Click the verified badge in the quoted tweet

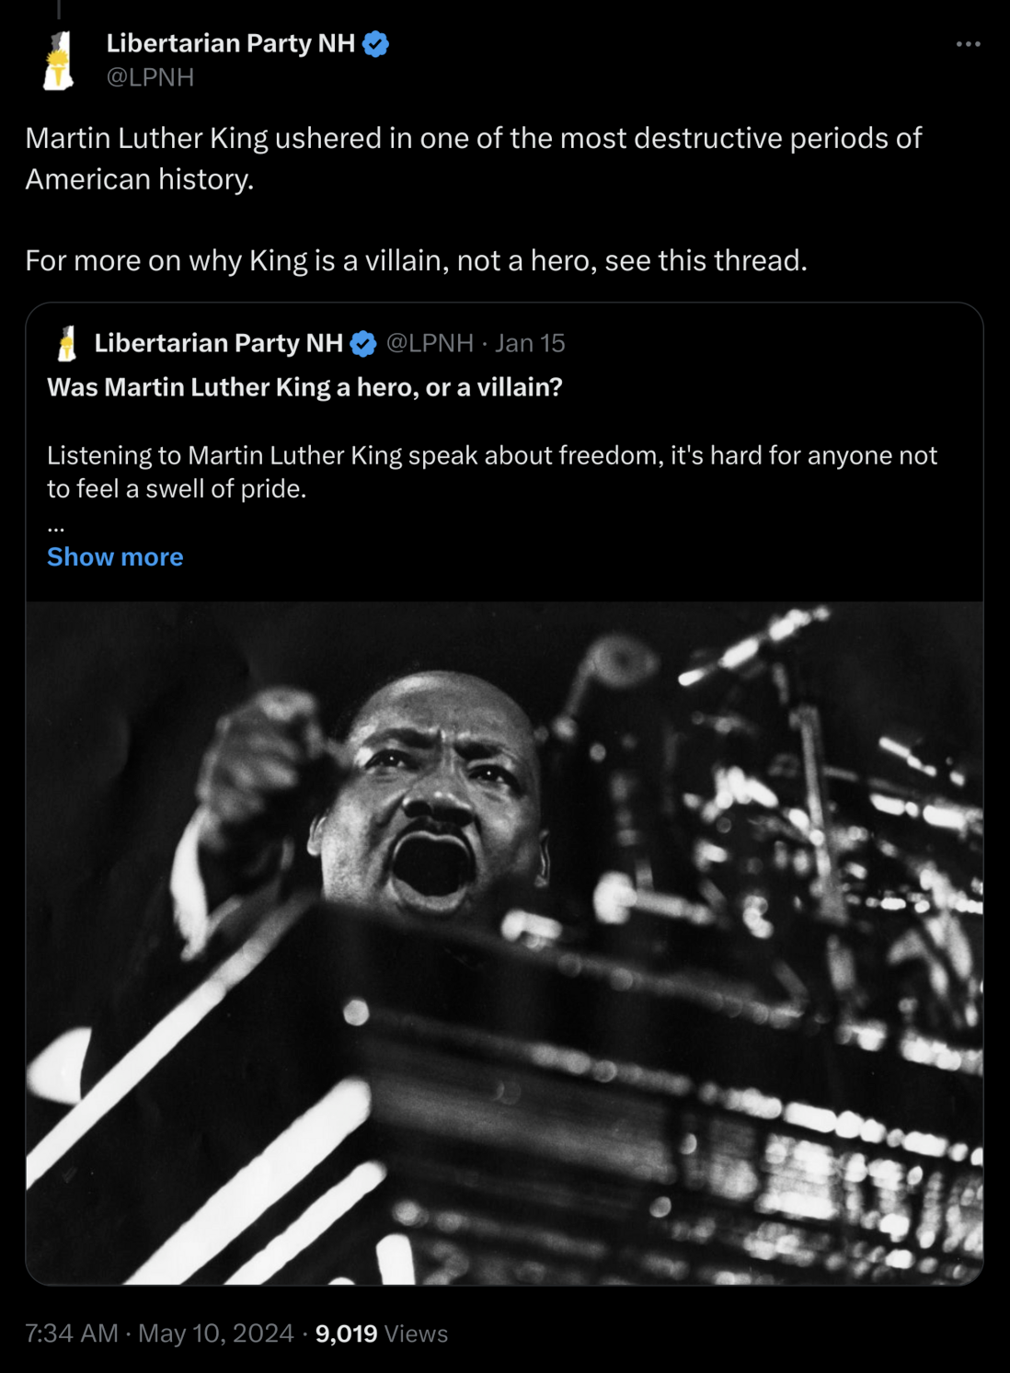pos(364,344)
